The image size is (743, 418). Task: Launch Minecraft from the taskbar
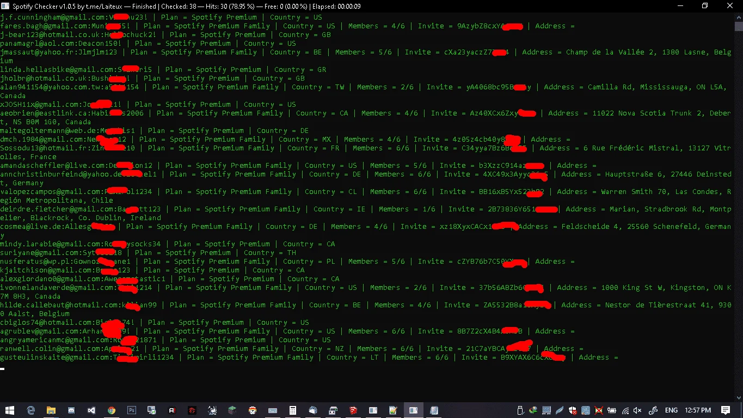coord(232,410)
